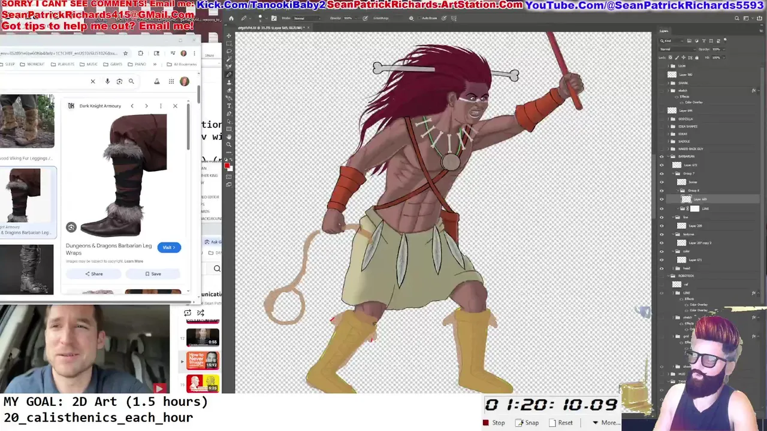Open Google apps grid

coord(171,81)
